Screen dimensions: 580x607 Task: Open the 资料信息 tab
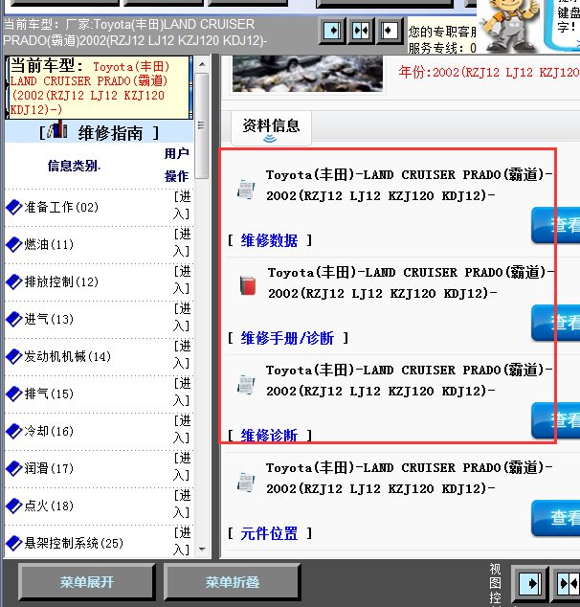pos(271,127)
